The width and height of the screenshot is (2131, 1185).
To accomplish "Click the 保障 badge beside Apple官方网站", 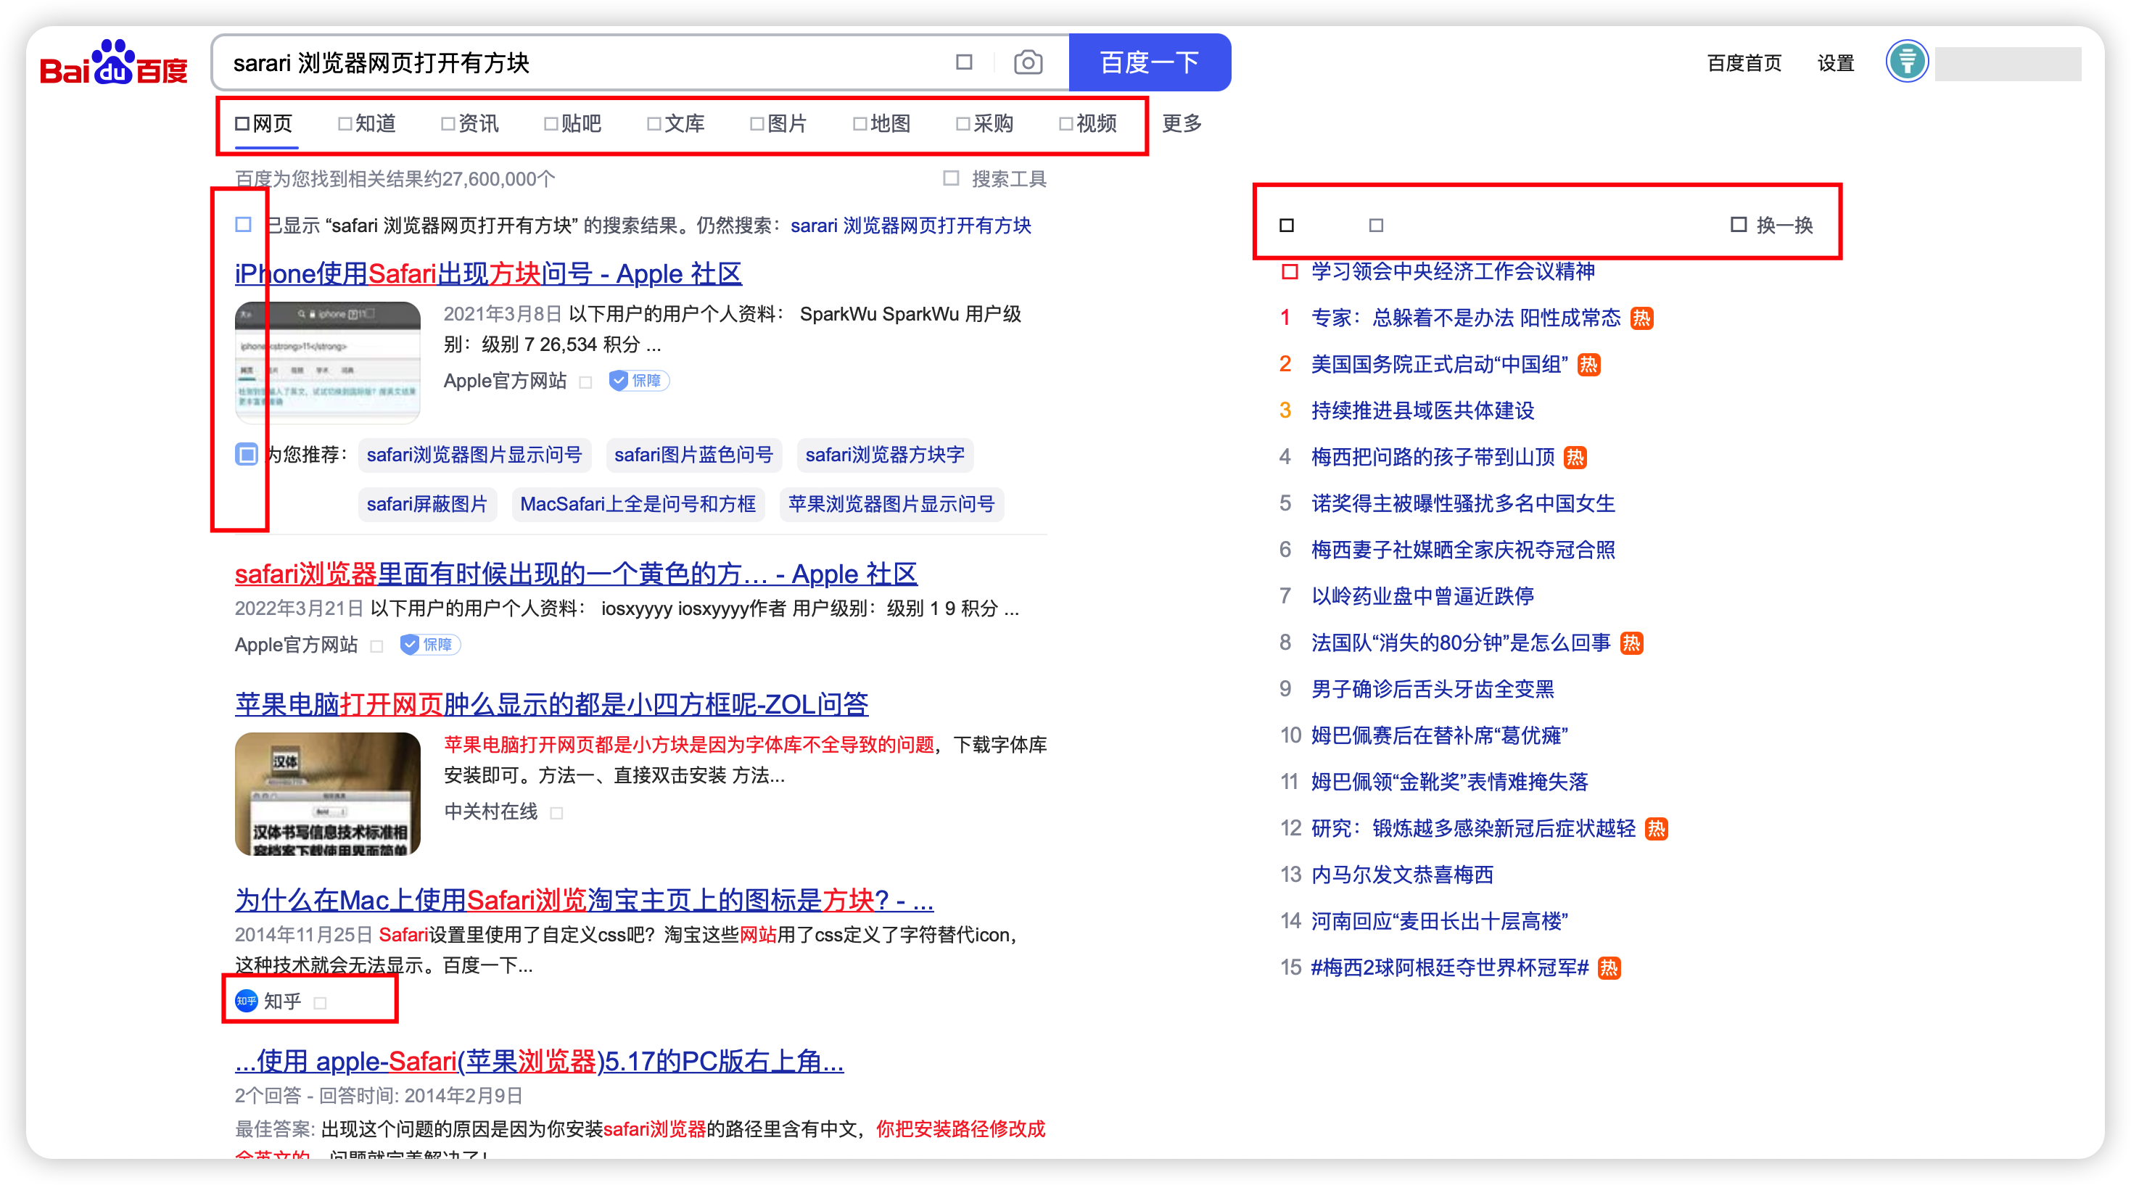I will [638, 381].
